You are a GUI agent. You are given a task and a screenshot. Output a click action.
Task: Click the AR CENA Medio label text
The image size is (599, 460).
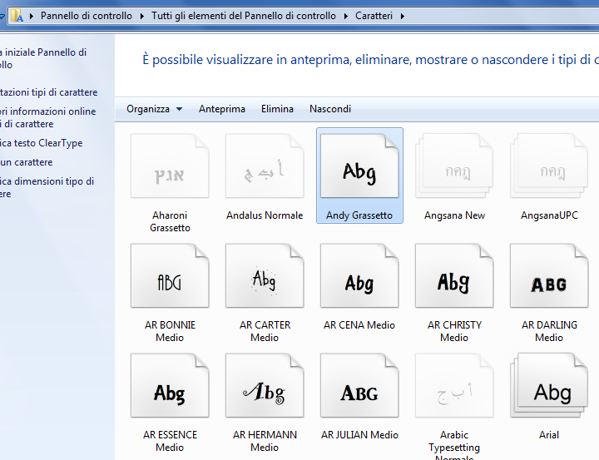359,325
